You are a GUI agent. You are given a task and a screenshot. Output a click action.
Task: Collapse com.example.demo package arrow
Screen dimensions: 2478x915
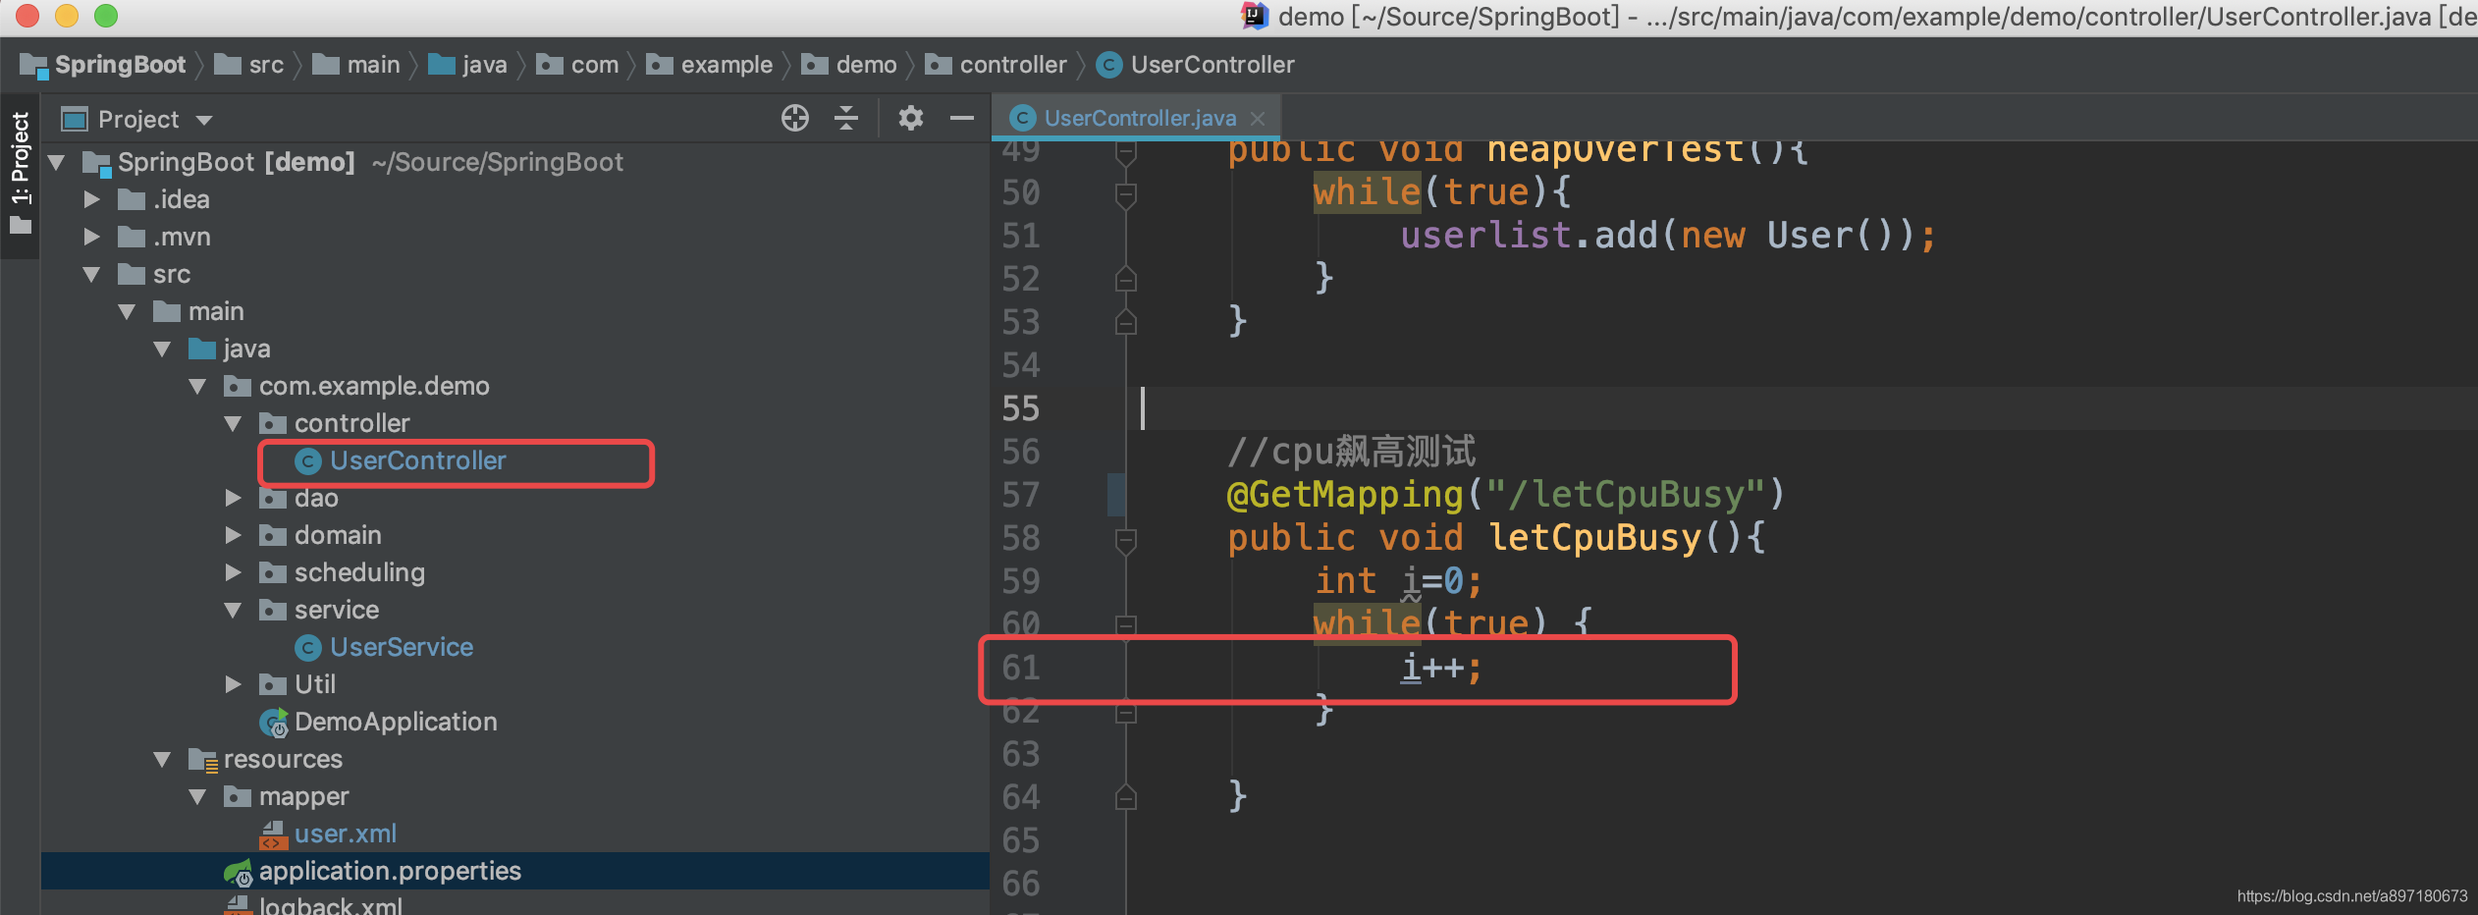198,386
